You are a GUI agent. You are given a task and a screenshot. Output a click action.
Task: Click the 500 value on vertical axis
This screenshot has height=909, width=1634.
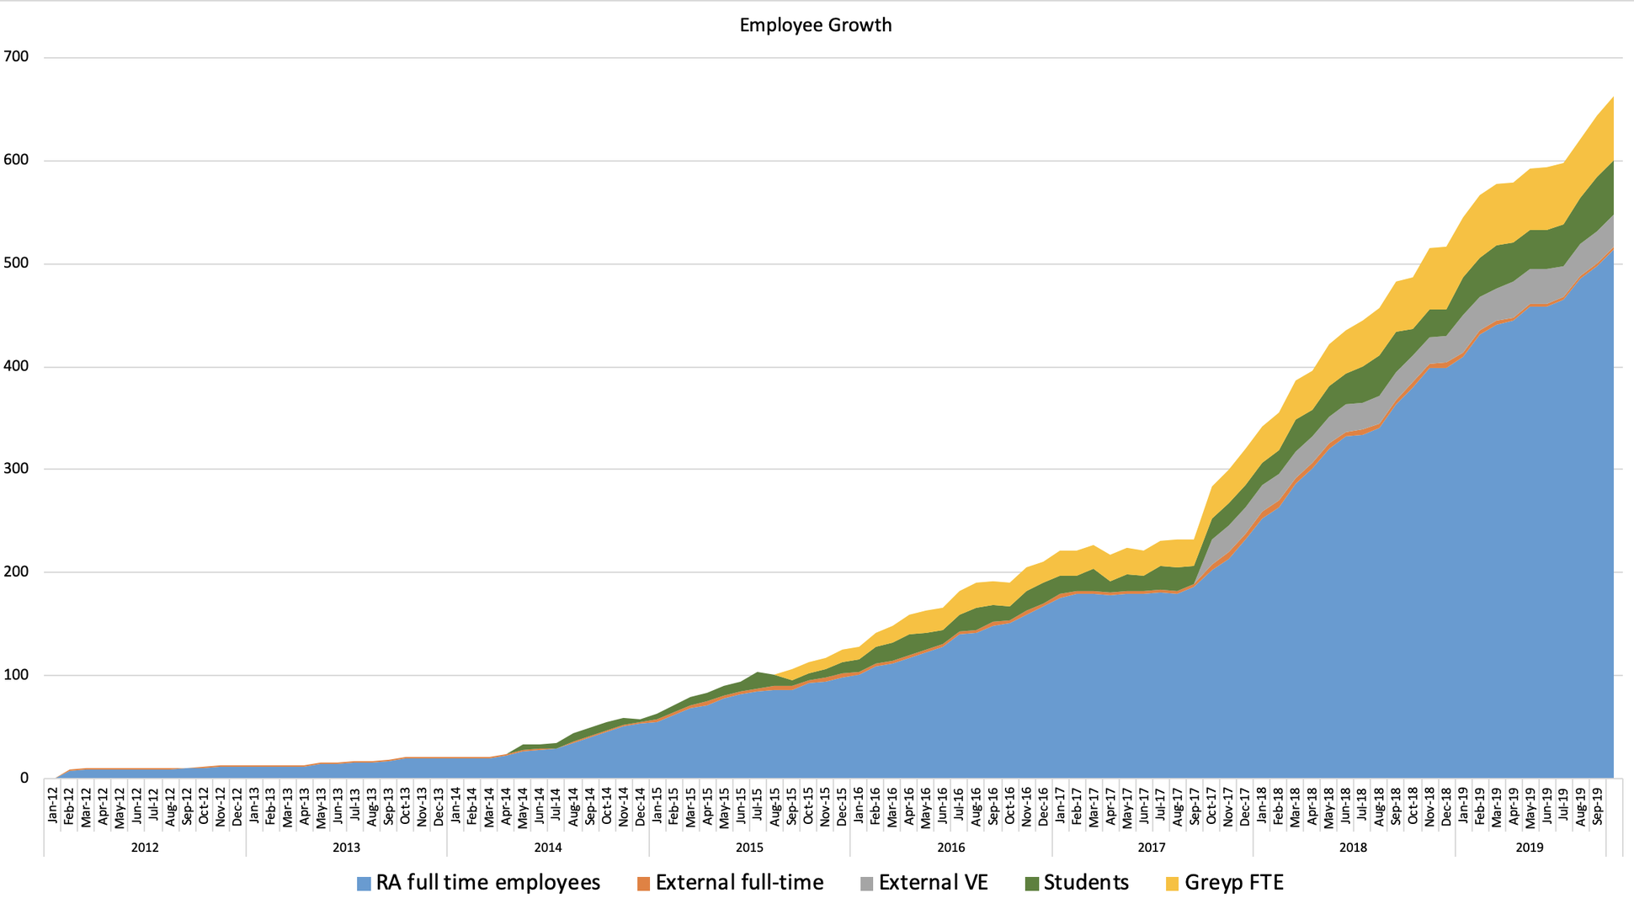click(16, 263)
